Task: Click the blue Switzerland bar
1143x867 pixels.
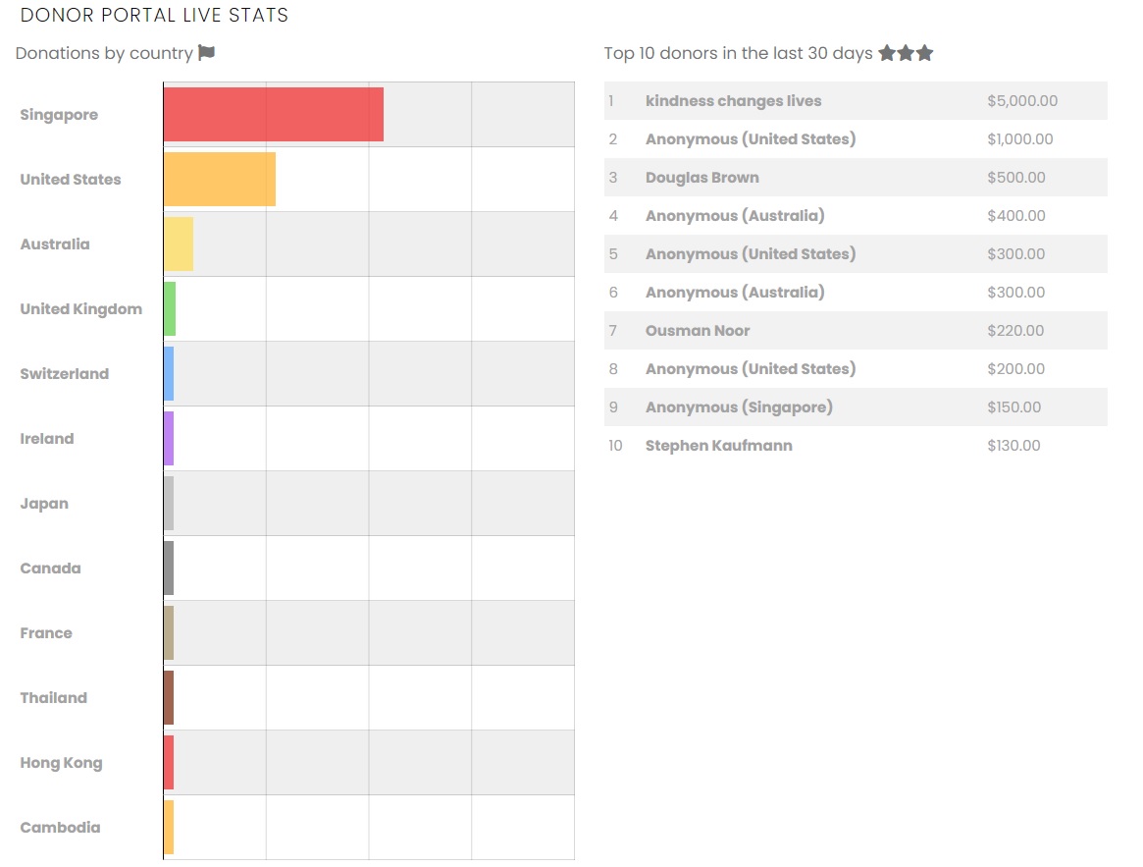Action: [169, 374]
